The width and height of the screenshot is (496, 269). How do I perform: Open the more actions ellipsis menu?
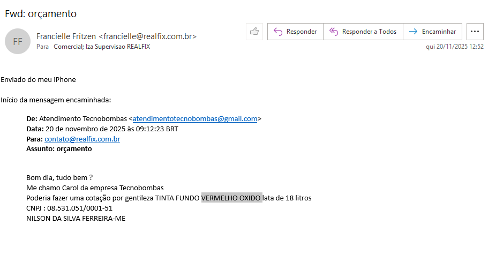pyautogui.click(x=475, y=32)
